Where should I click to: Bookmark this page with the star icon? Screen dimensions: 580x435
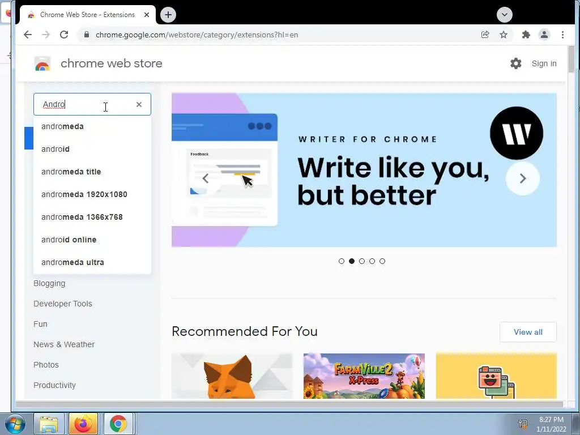point(504,35)
